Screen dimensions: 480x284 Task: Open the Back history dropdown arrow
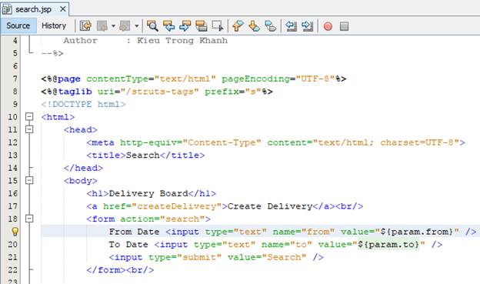tap(113, 26)
